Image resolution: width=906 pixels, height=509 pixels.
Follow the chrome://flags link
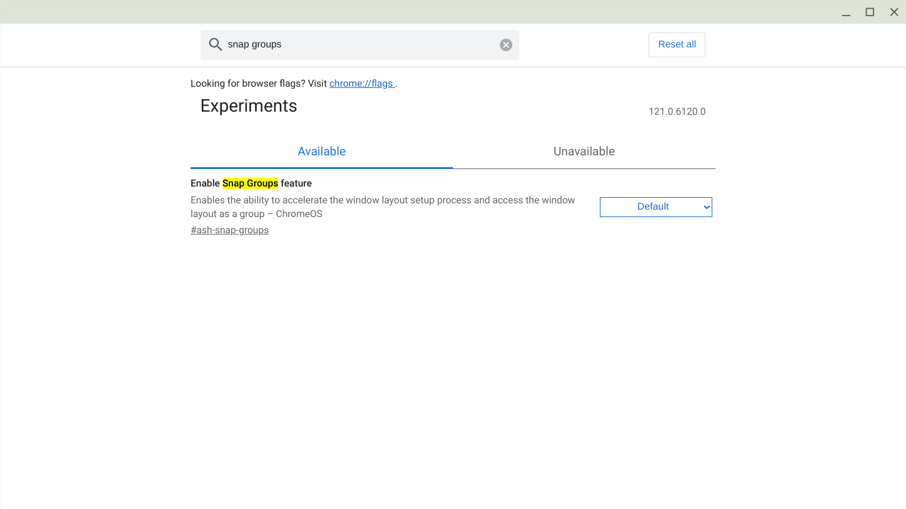click(361, 83)
